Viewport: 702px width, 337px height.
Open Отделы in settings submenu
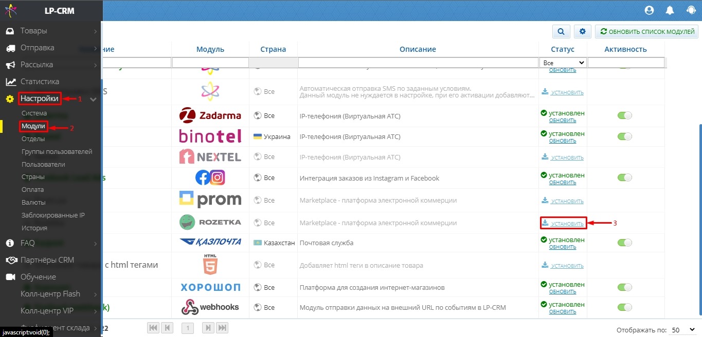[x=33, y=139]
